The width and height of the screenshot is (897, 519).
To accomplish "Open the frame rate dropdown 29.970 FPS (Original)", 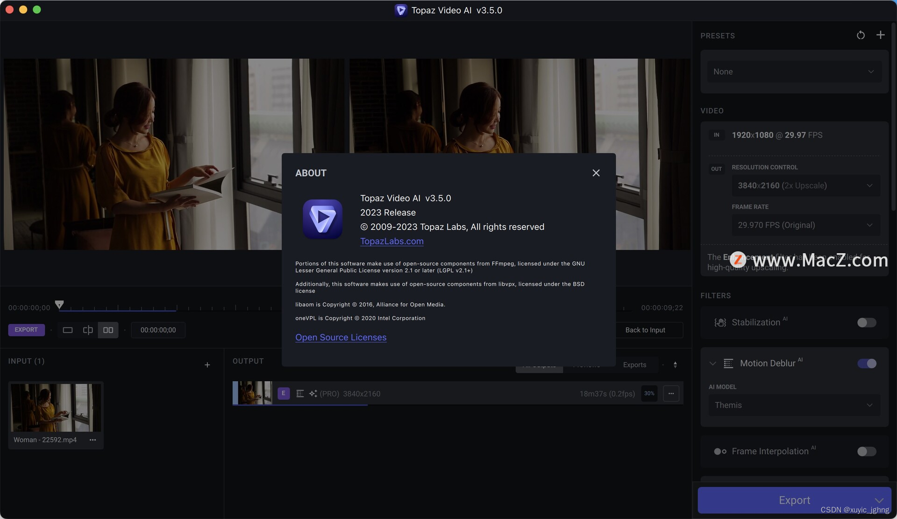I will tap(805, 225).
